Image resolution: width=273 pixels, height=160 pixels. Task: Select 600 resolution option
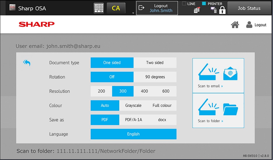pos(166,91)
